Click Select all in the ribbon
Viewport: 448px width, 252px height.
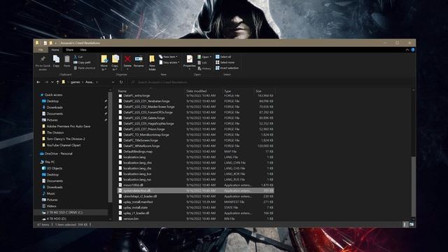[223, 57]
